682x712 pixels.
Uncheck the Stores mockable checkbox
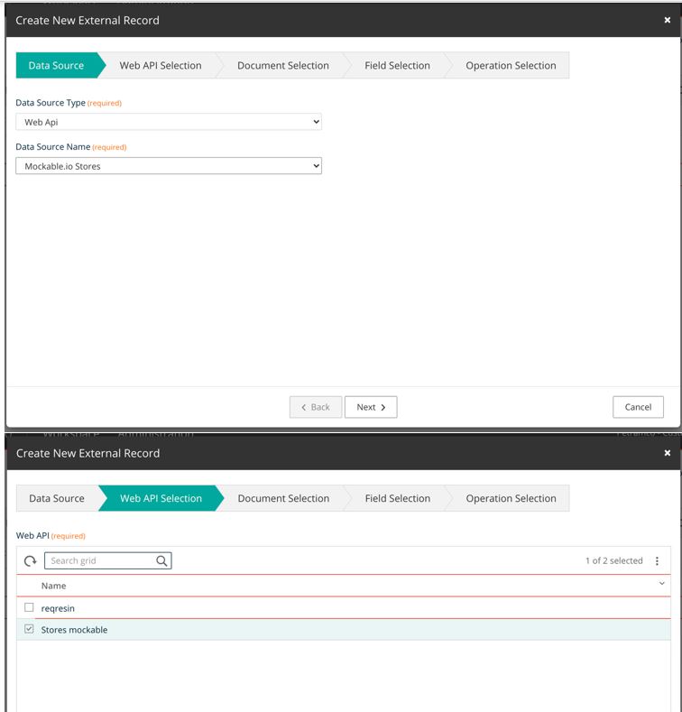(29, 629)
